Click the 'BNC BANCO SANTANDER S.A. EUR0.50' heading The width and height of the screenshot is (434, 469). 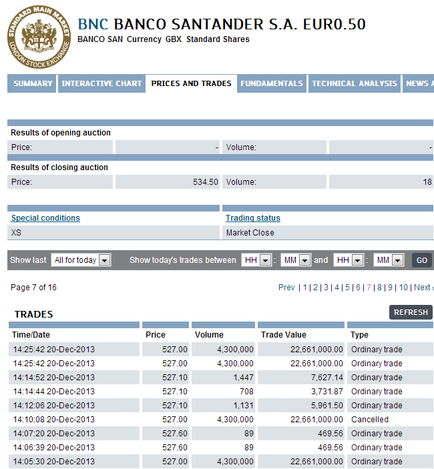(x=222, y=24)
